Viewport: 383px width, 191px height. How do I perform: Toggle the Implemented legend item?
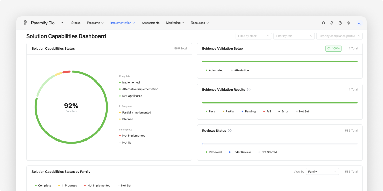(130, 82)
